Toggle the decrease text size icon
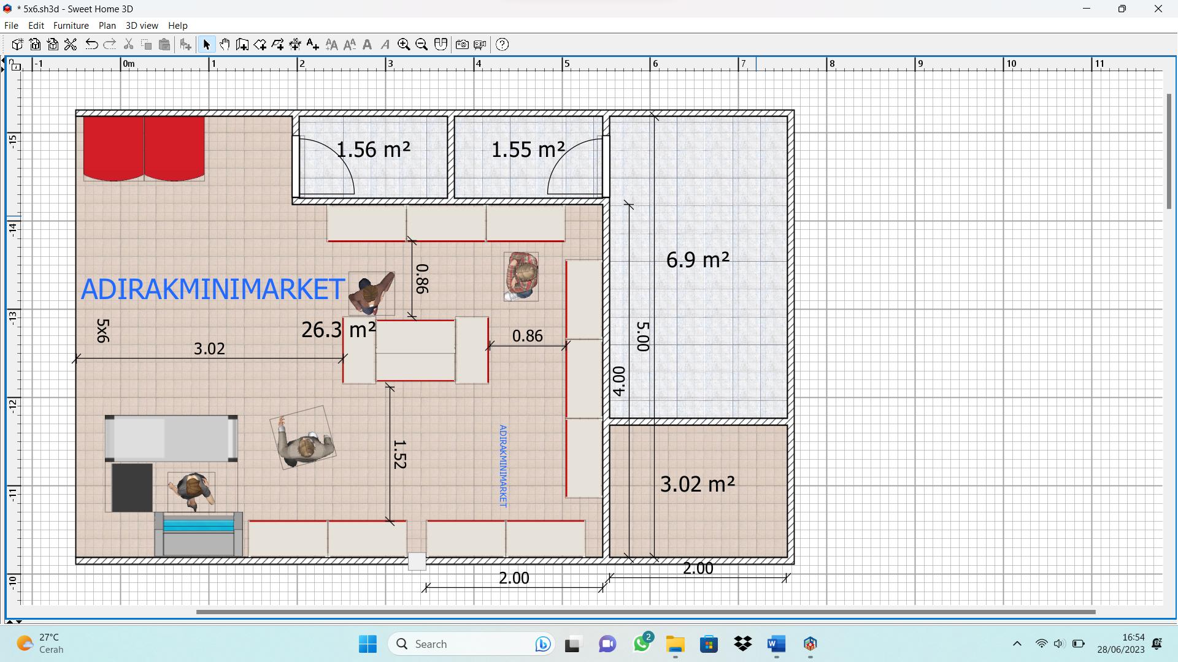This screenshot has height=662, width=1178. pyautogui.click(x=350, y=45)
